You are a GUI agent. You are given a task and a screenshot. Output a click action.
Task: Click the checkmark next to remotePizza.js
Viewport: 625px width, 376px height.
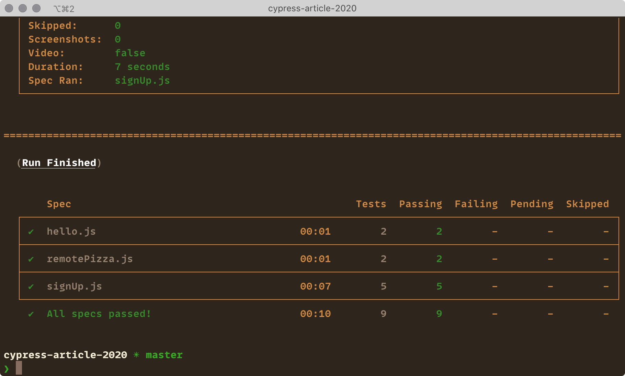click(31, 259)
